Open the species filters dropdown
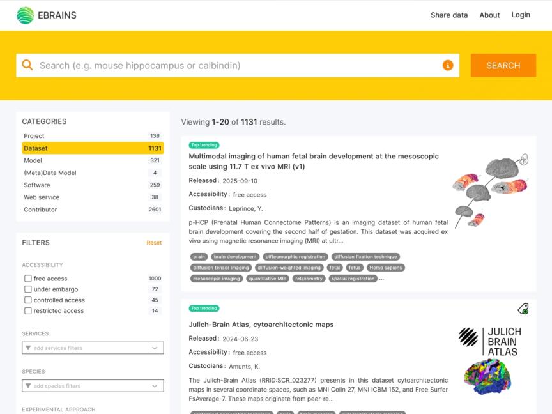 [x=93, y=386]
